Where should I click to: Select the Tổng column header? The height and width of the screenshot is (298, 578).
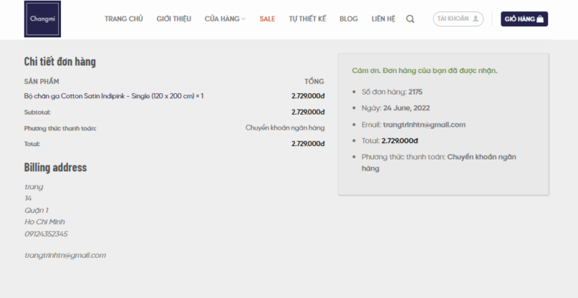(x=314, y=81)
